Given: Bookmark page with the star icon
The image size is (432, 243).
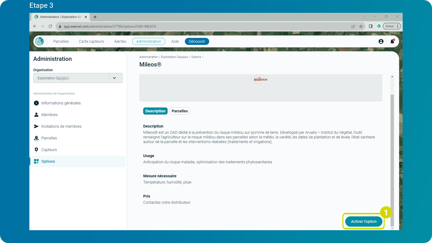Looking at the screenshot, I should tap(361, 26).
